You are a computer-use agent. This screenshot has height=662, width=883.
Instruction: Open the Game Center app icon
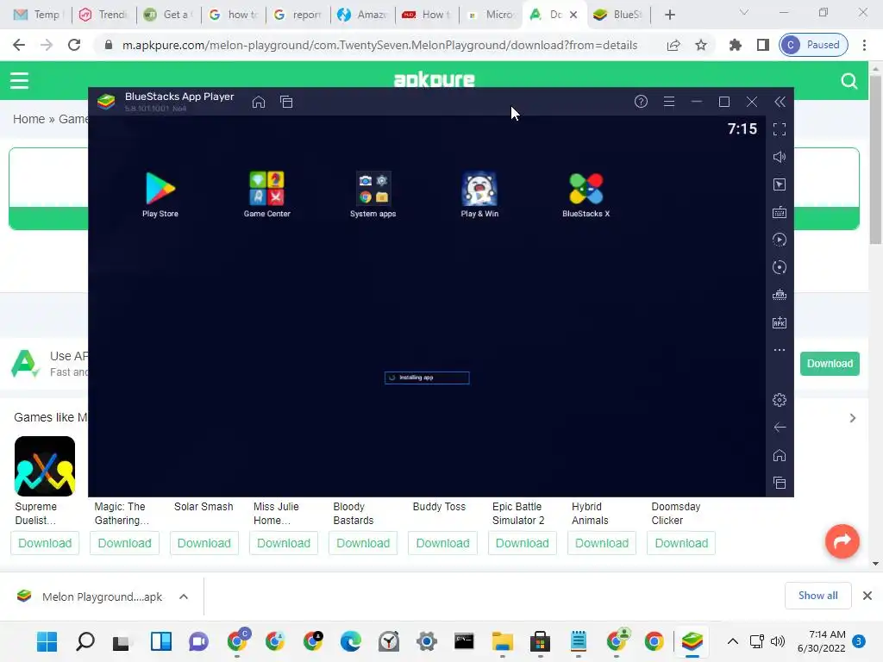tap(267, 194)
